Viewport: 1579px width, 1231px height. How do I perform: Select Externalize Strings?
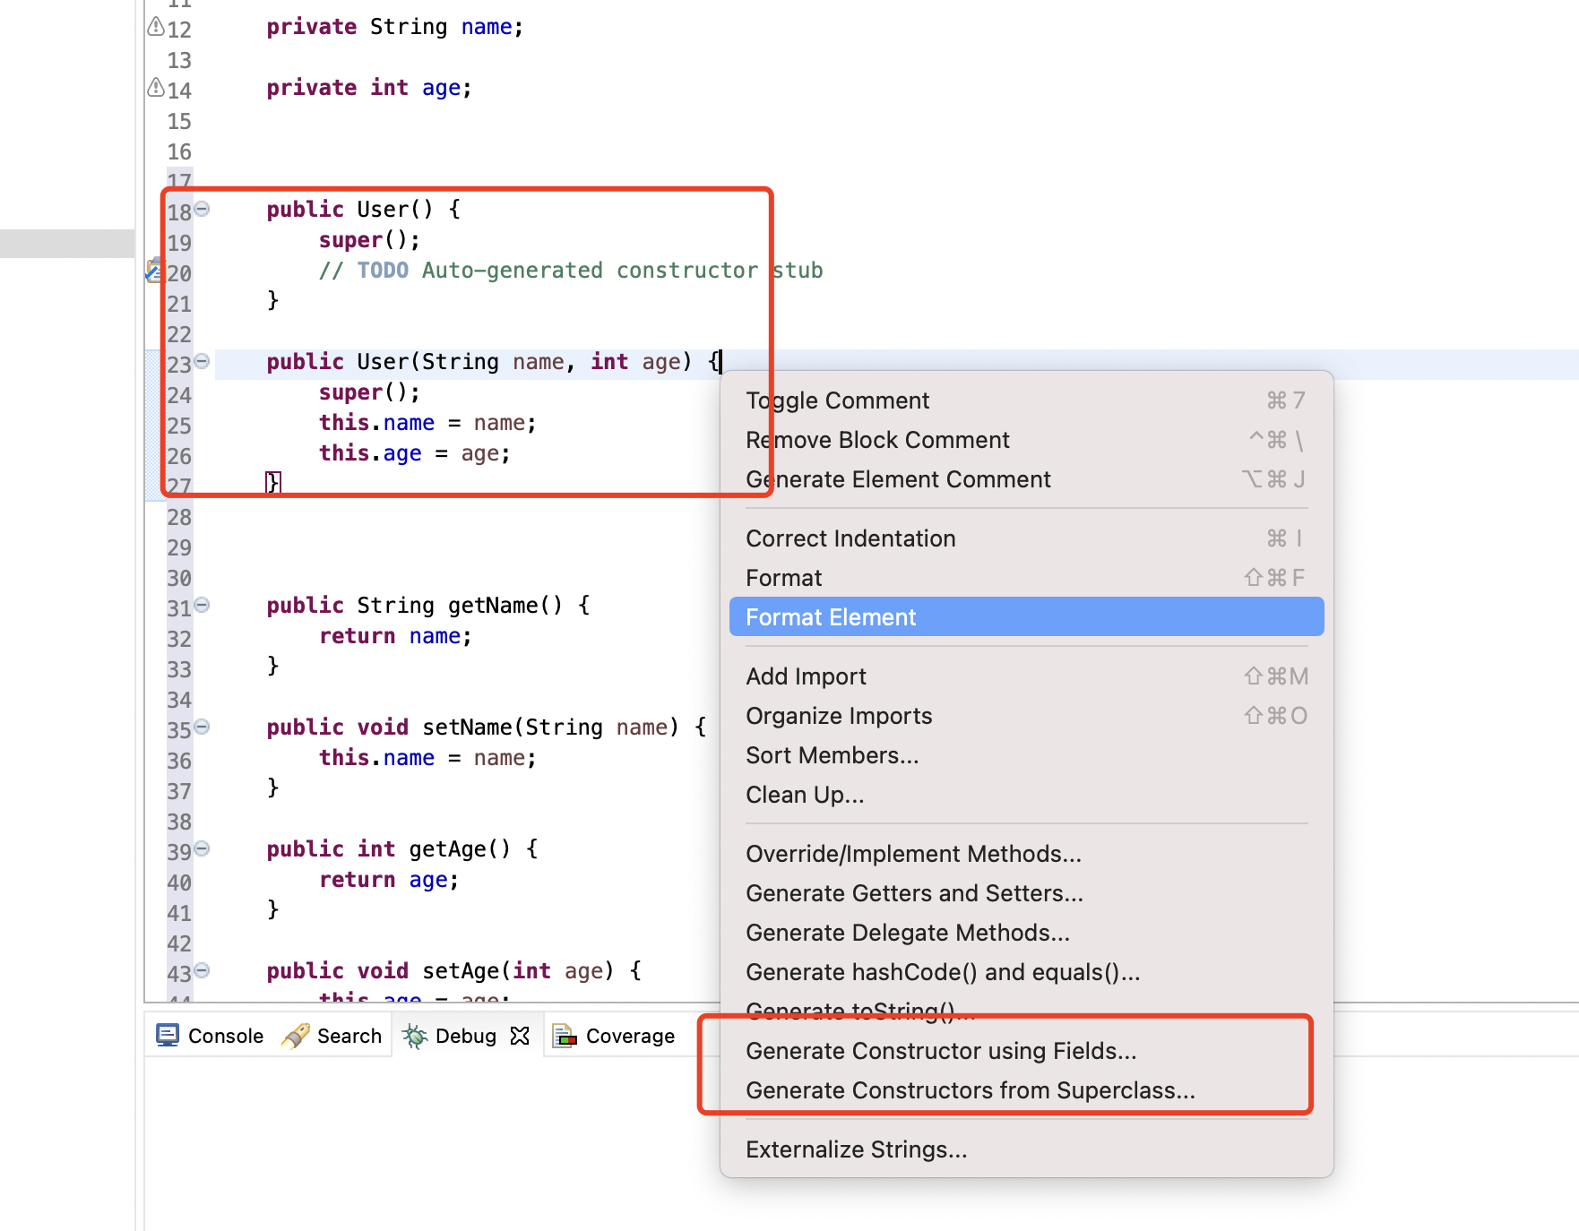1026,1149
